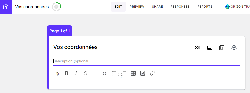Switch to the PREVIEW tab
Screen dimensions: 250x93
[x=137, y=7]
